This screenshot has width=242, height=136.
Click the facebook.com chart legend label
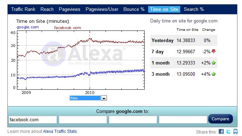(68, 28)
